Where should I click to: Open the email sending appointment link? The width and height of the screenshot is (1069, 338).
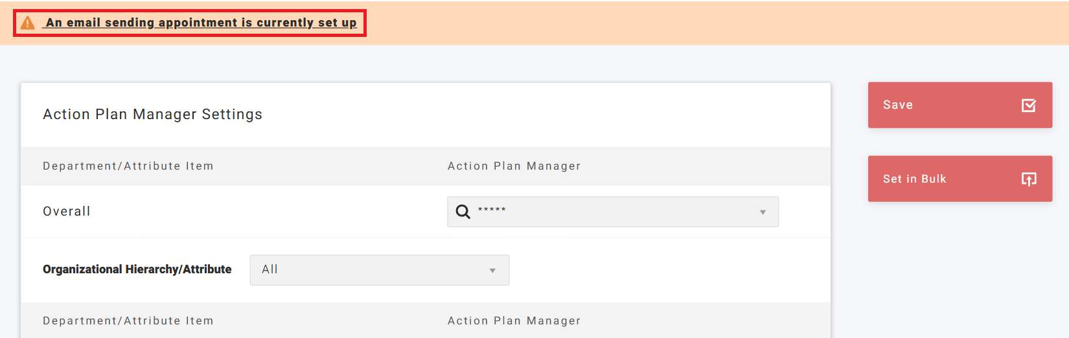point(201,23)
